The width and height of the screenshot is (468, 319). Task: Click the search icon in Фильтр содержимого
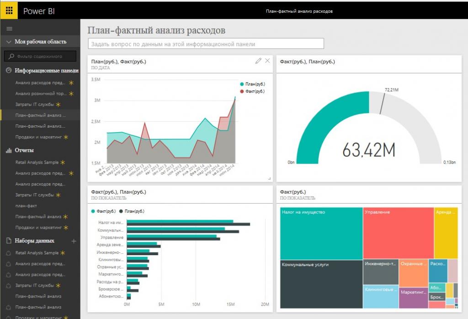pos(11,56)
